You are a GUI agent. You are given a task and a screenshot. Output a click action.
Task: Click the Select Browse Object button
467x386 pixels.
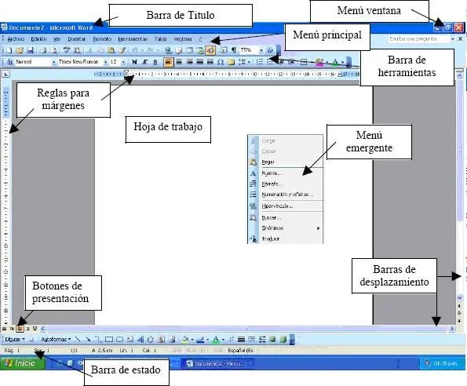459,313
